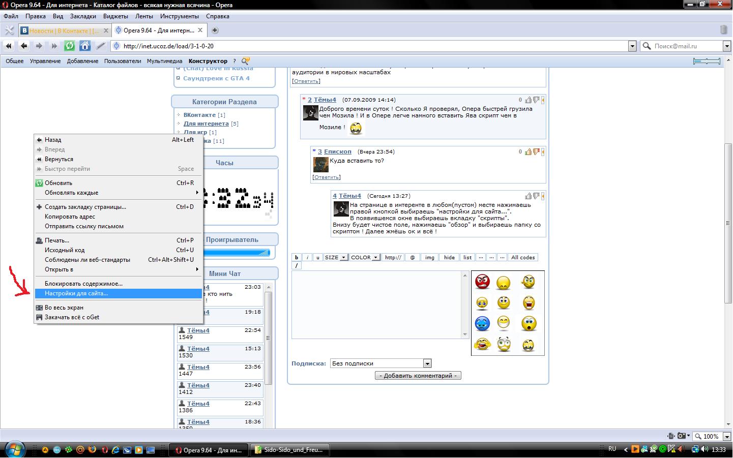Insert the angry red smiley
733x458 pixels.
(482, 281)
